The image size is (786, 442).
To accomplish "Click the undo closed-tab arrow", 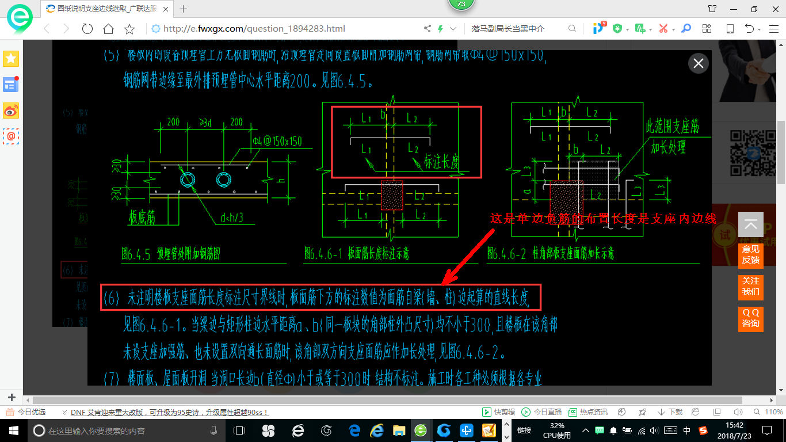I will [x=749, y=29].
